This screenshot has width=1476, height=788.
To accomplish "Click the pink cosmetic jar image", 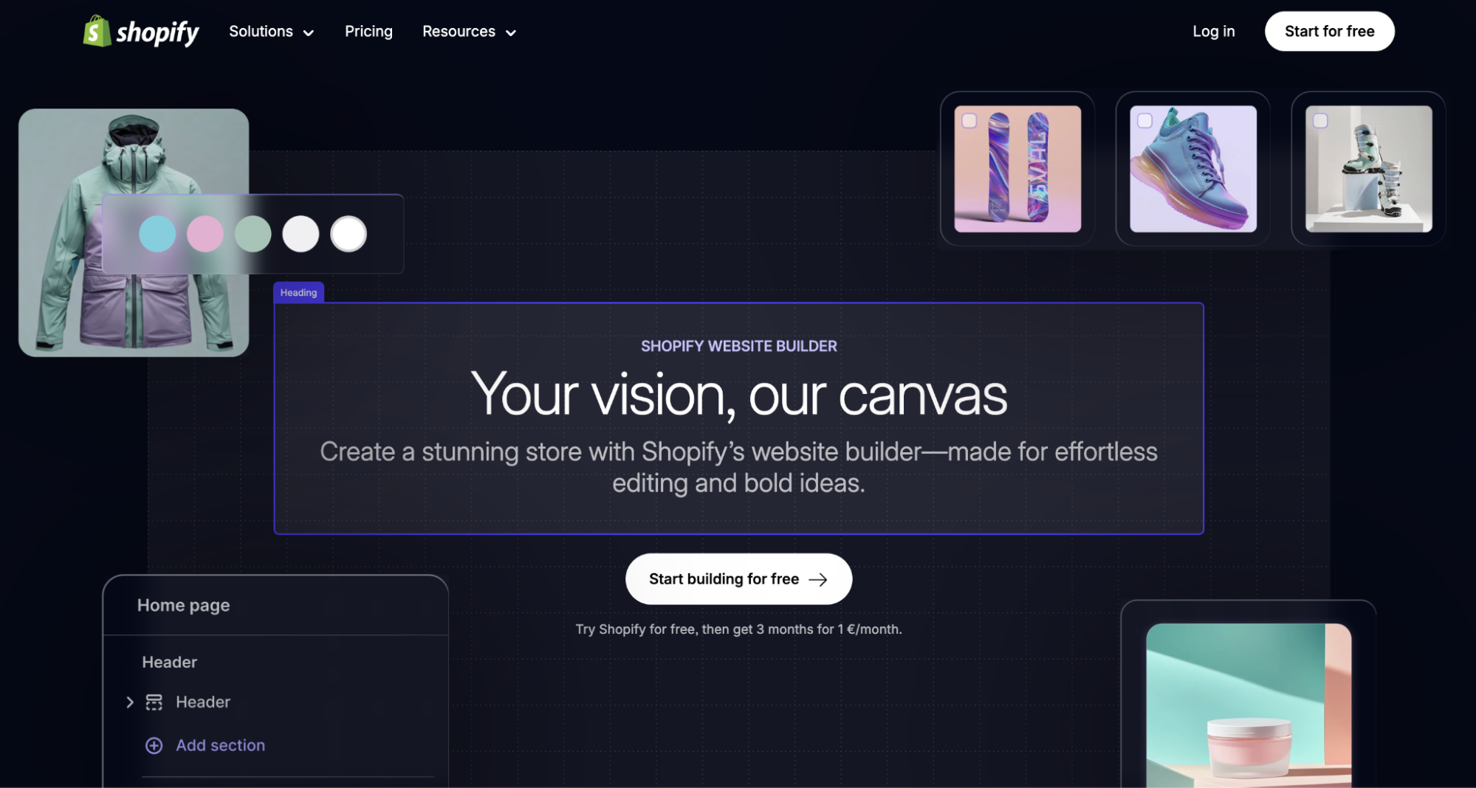I will 1249,705.
